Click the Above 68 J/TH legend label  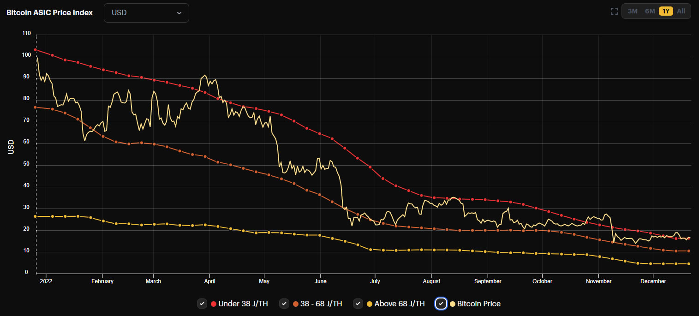[400, 304]
